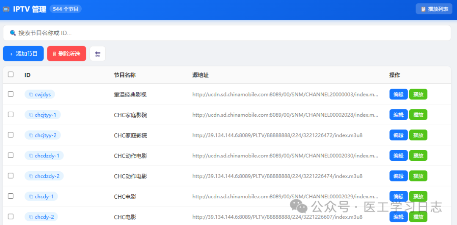Focus the 搜索节目名称或 ID search field
The height and width of the screenshot is (225, 457).
click(227, 33)
